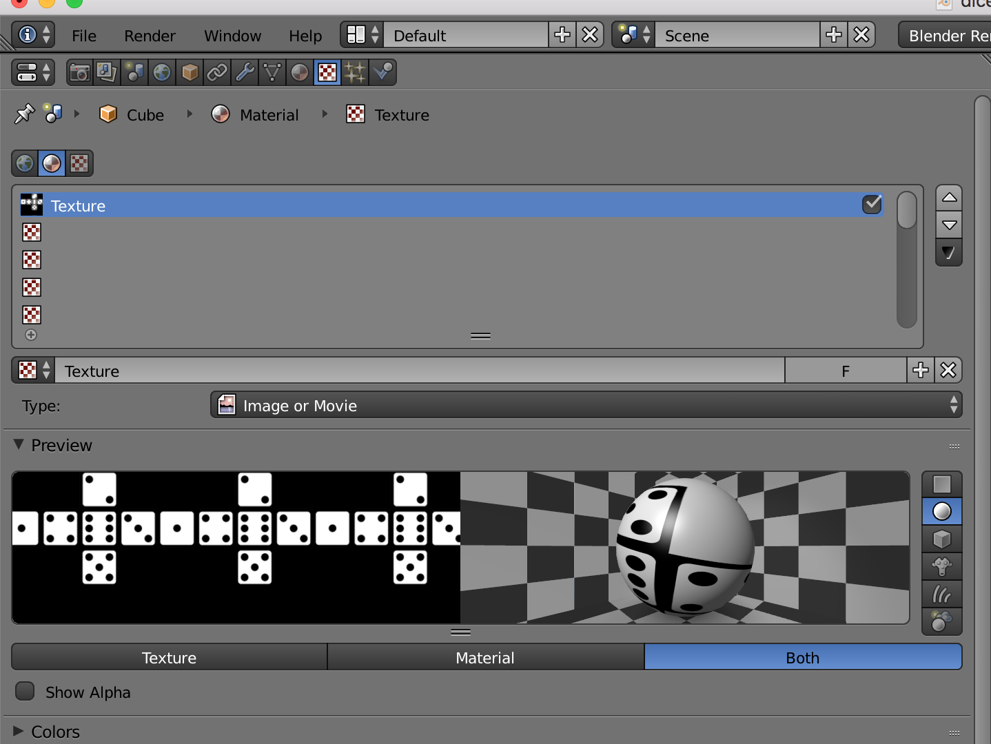Open the Type Image or Movie dropdown

(586, 405)
